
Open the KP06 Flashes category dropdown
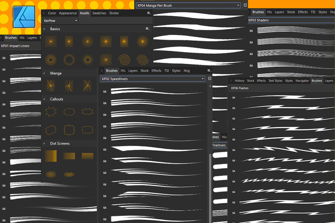[x=282, y=88]
